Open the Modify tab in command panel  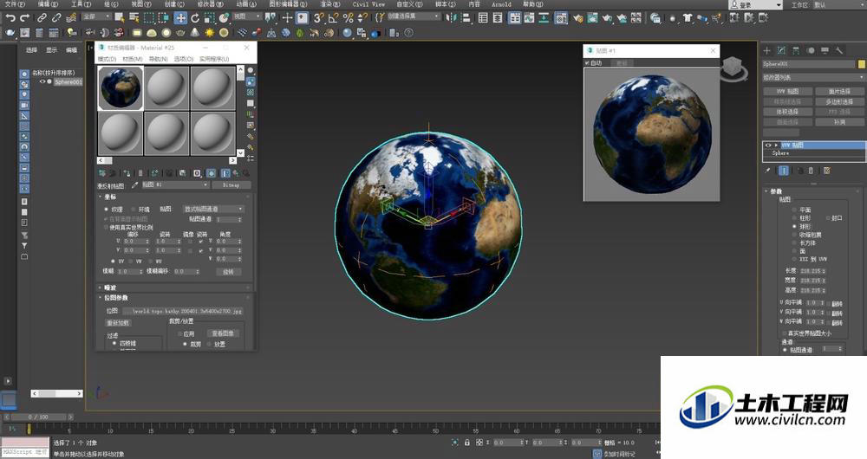(781, 50)
